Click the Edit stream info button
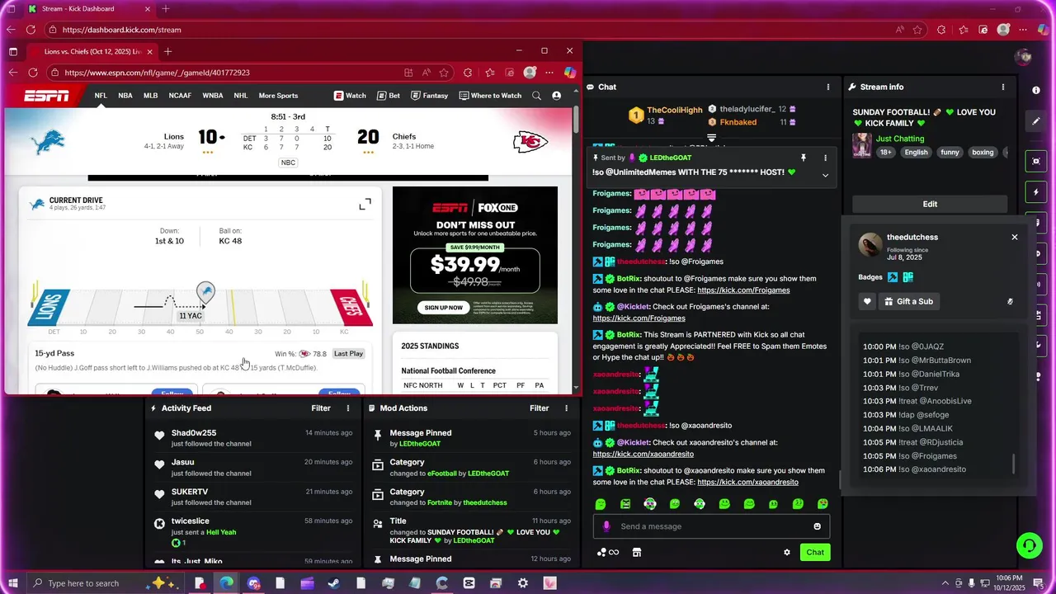The height and width of the screenshot is (594, 1056). click(x=930, y=204)
